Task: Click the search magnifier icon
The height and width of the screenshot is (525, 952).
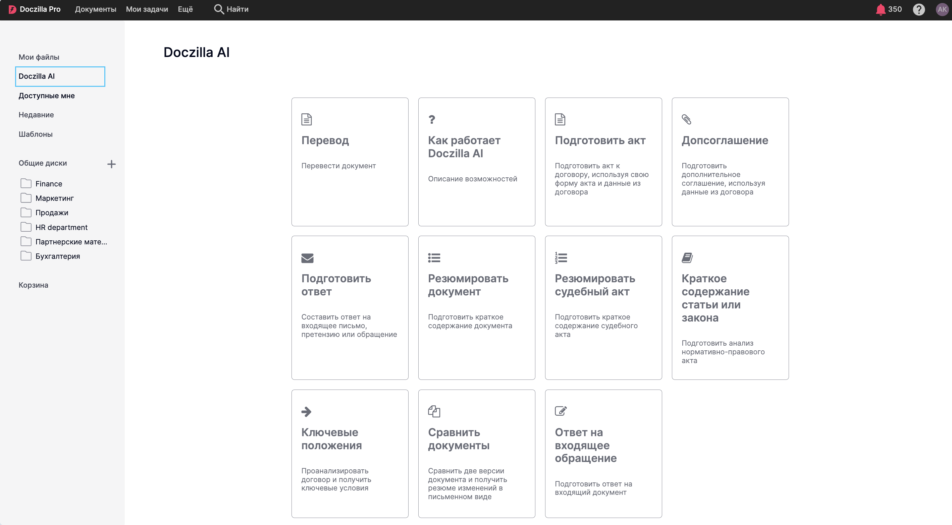Action: point(219,9)
